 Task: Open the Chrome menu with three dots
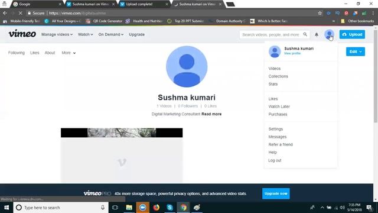tap(373, 13)
